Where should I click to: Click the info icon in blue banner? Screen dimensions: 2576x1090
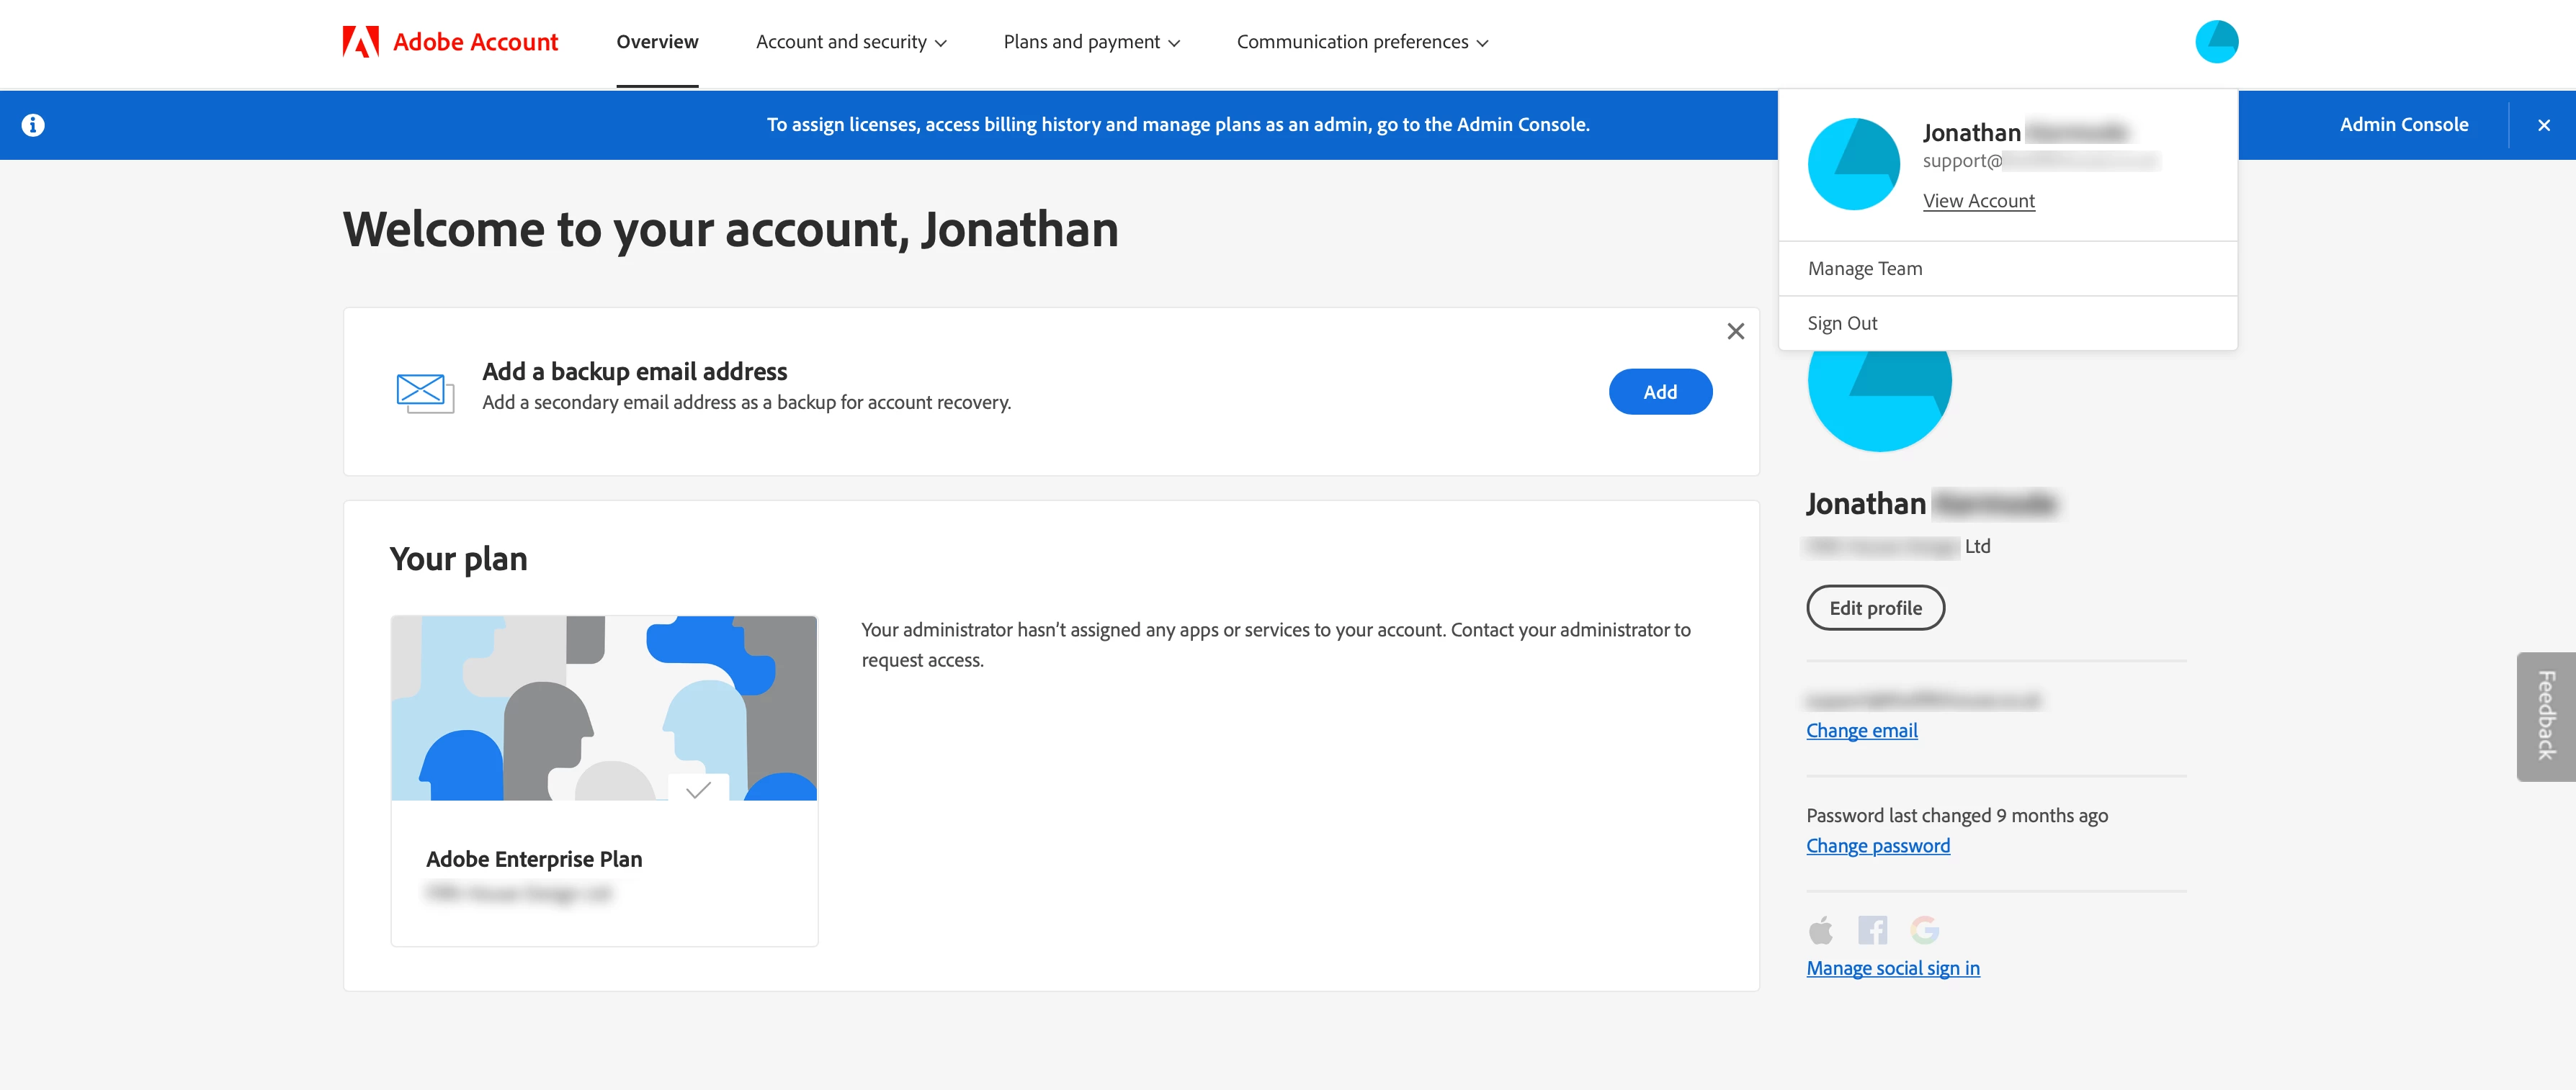(x=33, y=125)
